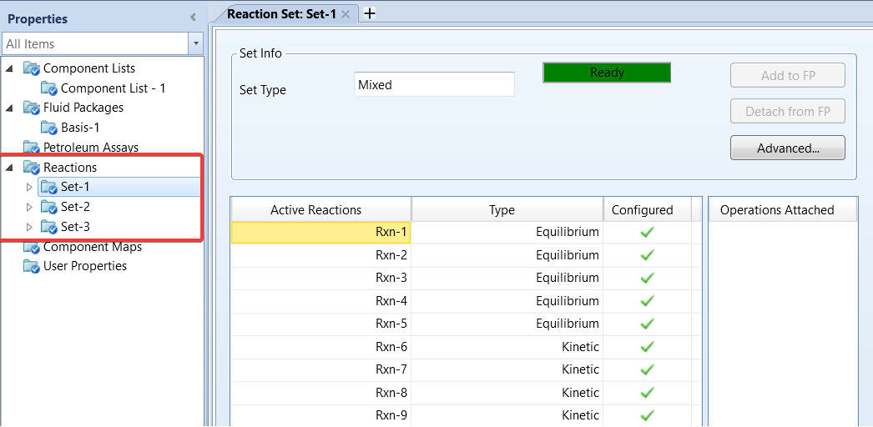Click the Basis-1 folder icon
The image size is (873, 427).
(x=49, y=128)
